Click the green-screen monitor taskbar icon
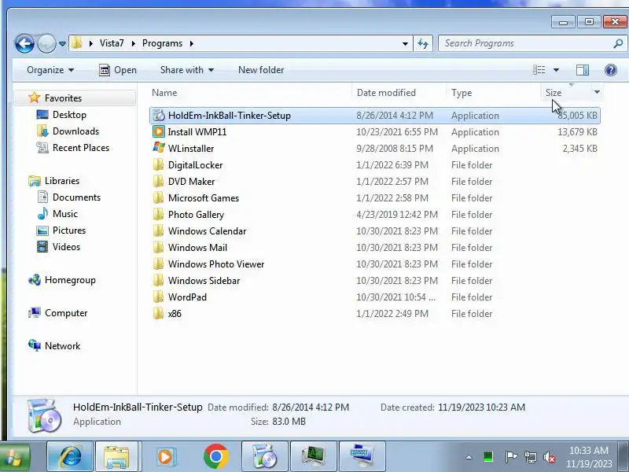 [313, 457]
